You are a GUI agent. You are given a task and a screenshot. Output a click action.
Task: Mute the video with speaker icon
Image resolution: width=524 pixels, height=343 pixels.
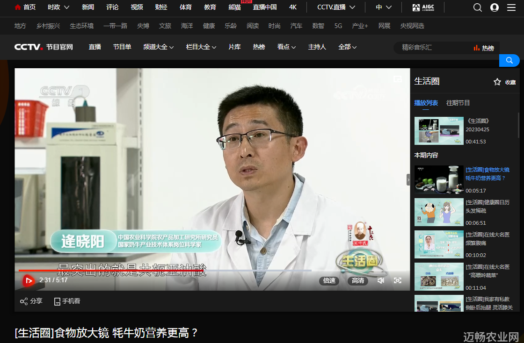click(380, 280)
